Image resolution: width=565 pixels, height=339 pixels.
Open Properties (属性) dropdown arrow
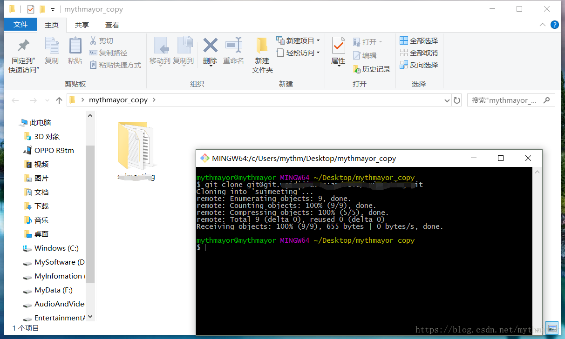338,66
